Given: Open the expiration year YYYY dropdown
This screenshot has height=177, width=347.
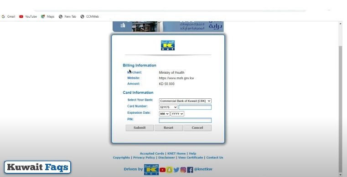Looking at the screenshot, I should (x=177, y=114).
